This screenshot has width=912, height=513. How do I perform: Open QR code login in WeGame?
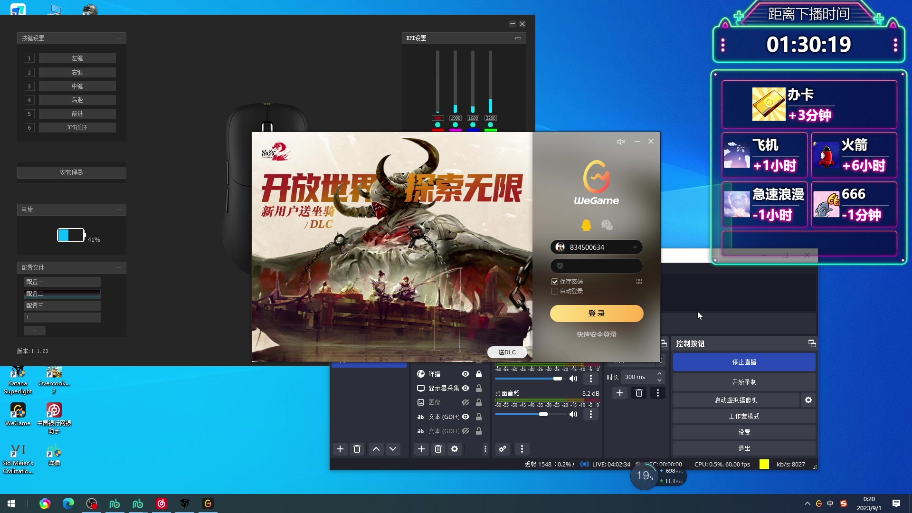coord(639,281)
